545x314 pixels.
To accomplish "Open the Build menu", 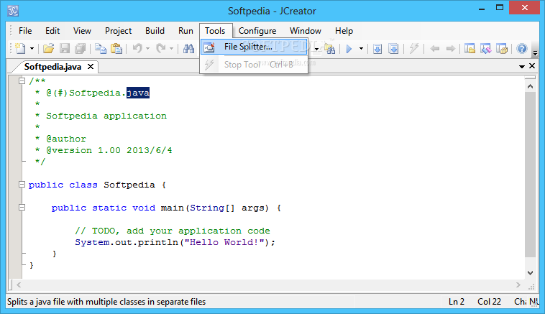I will (x=155, y=31).
